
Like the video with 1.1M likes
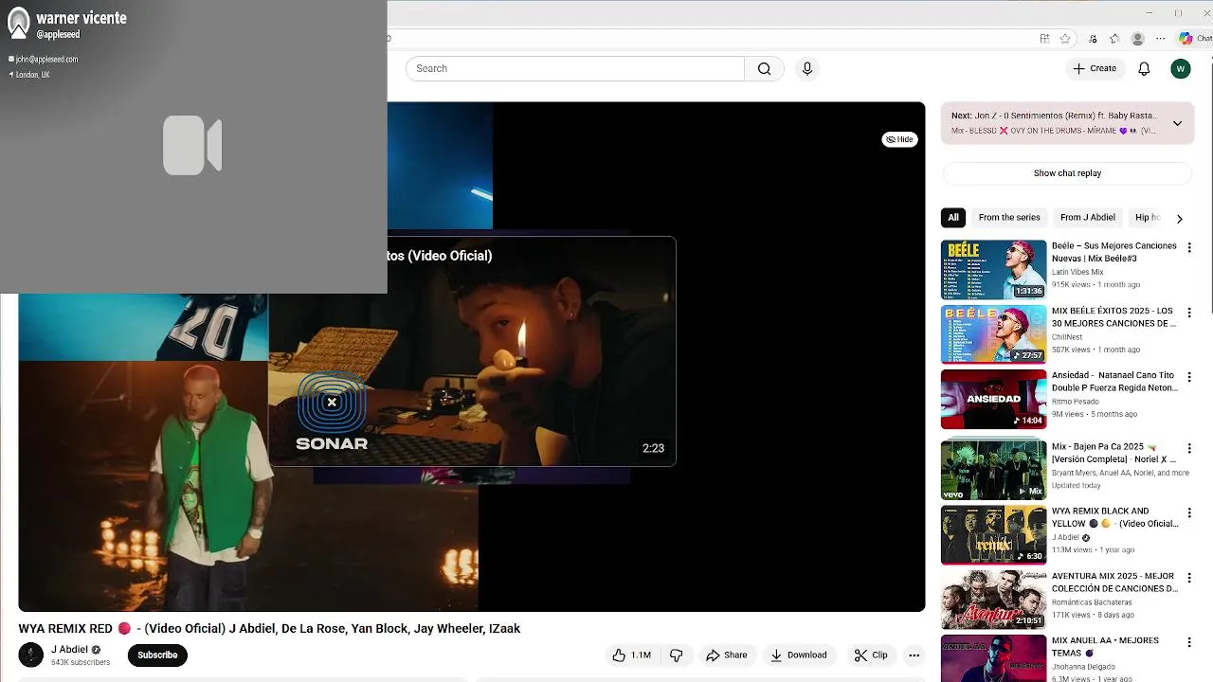pyautogui.click(x=631, y=655)
